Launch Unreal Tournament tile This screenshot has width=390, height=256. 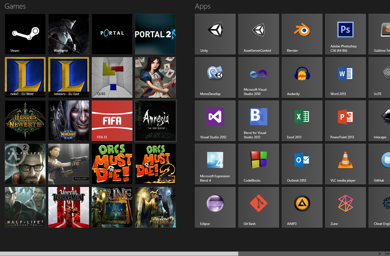[69, 207]
